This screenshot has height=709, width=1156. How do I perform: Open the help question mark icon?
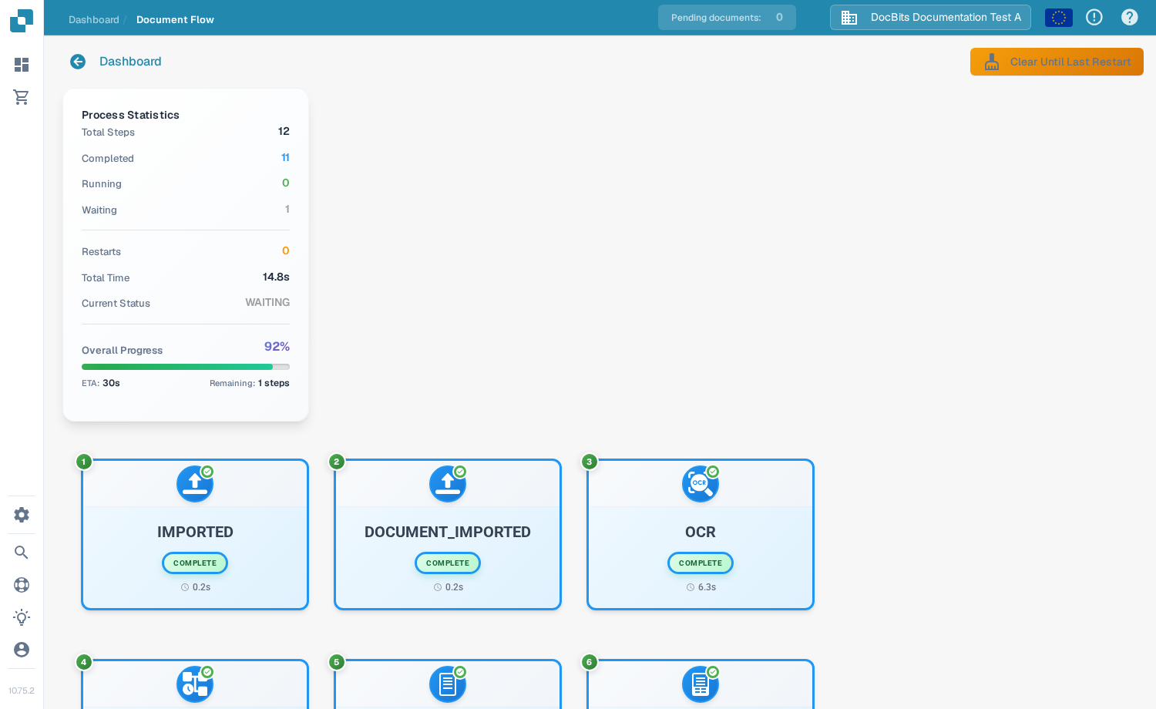click(x=1130, y=17)
